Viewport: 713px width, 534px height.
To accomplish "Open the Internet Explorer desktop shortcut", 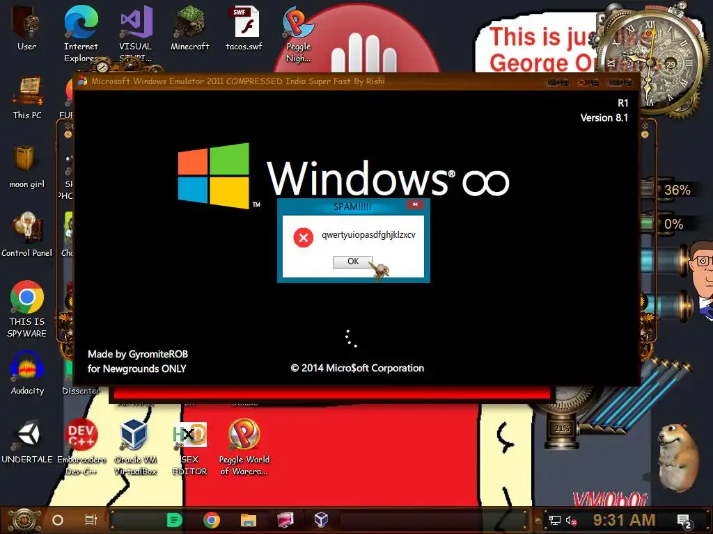I will point(81,33).
